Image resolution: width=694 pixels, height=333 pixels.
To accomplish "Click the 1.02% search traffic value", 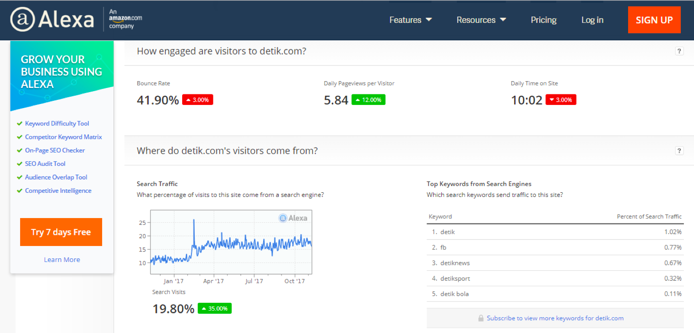I will click(673, 232).
